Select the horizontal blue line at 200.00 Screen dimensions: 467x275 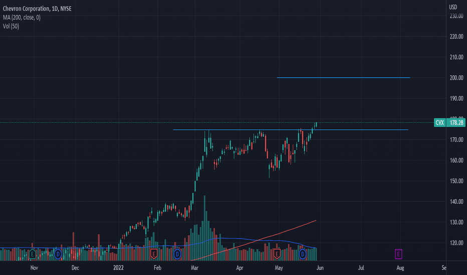[x=343, y=77]
